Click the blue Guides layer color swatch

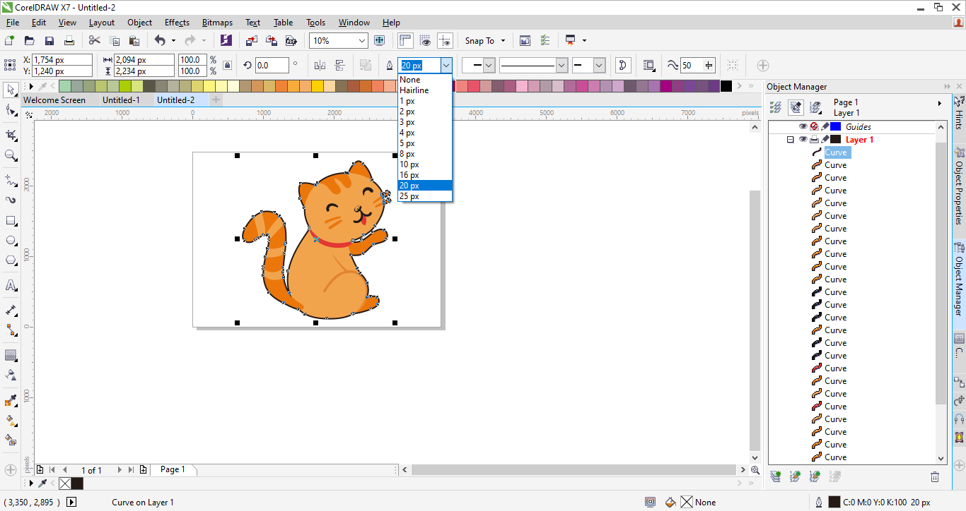(x=835, y=126)
